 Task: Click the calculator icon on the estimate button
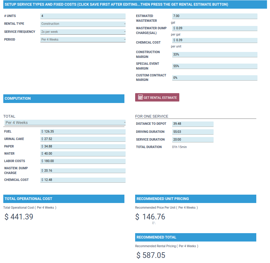pyautogui.click(x=140, y=98)
